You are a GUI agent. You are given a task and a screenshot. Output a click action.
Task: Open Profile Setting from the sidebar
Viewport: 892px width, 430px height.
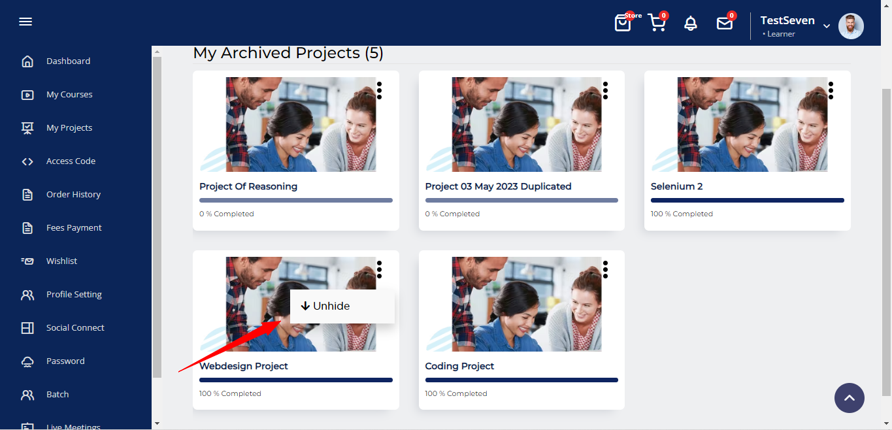[x=74, y=294]
